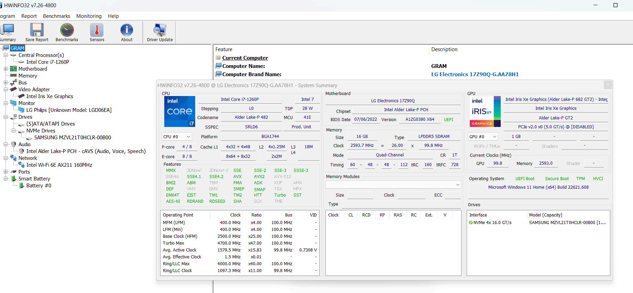The height and width of the screenshot is (293, 633).
Task: Open the Benchmarks menu
Action: 56,16
